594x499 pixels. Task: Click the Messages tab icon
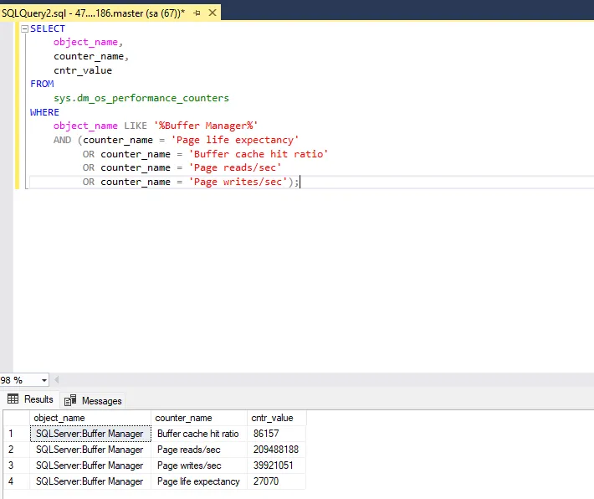click(70, 400)
